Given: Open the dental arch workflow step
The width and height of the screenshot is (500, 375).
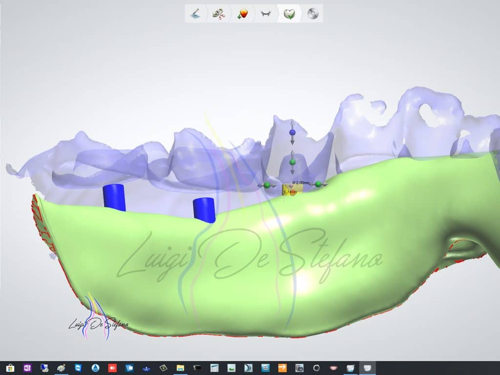Looking at the screenshot, I should click(266, 14).
